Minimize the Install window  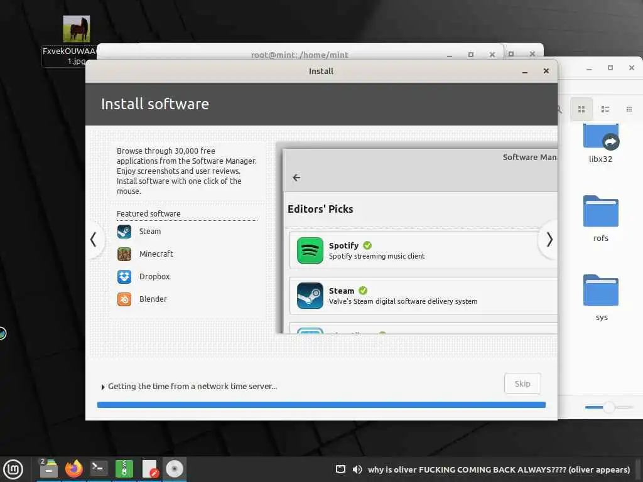pos(525,72)
